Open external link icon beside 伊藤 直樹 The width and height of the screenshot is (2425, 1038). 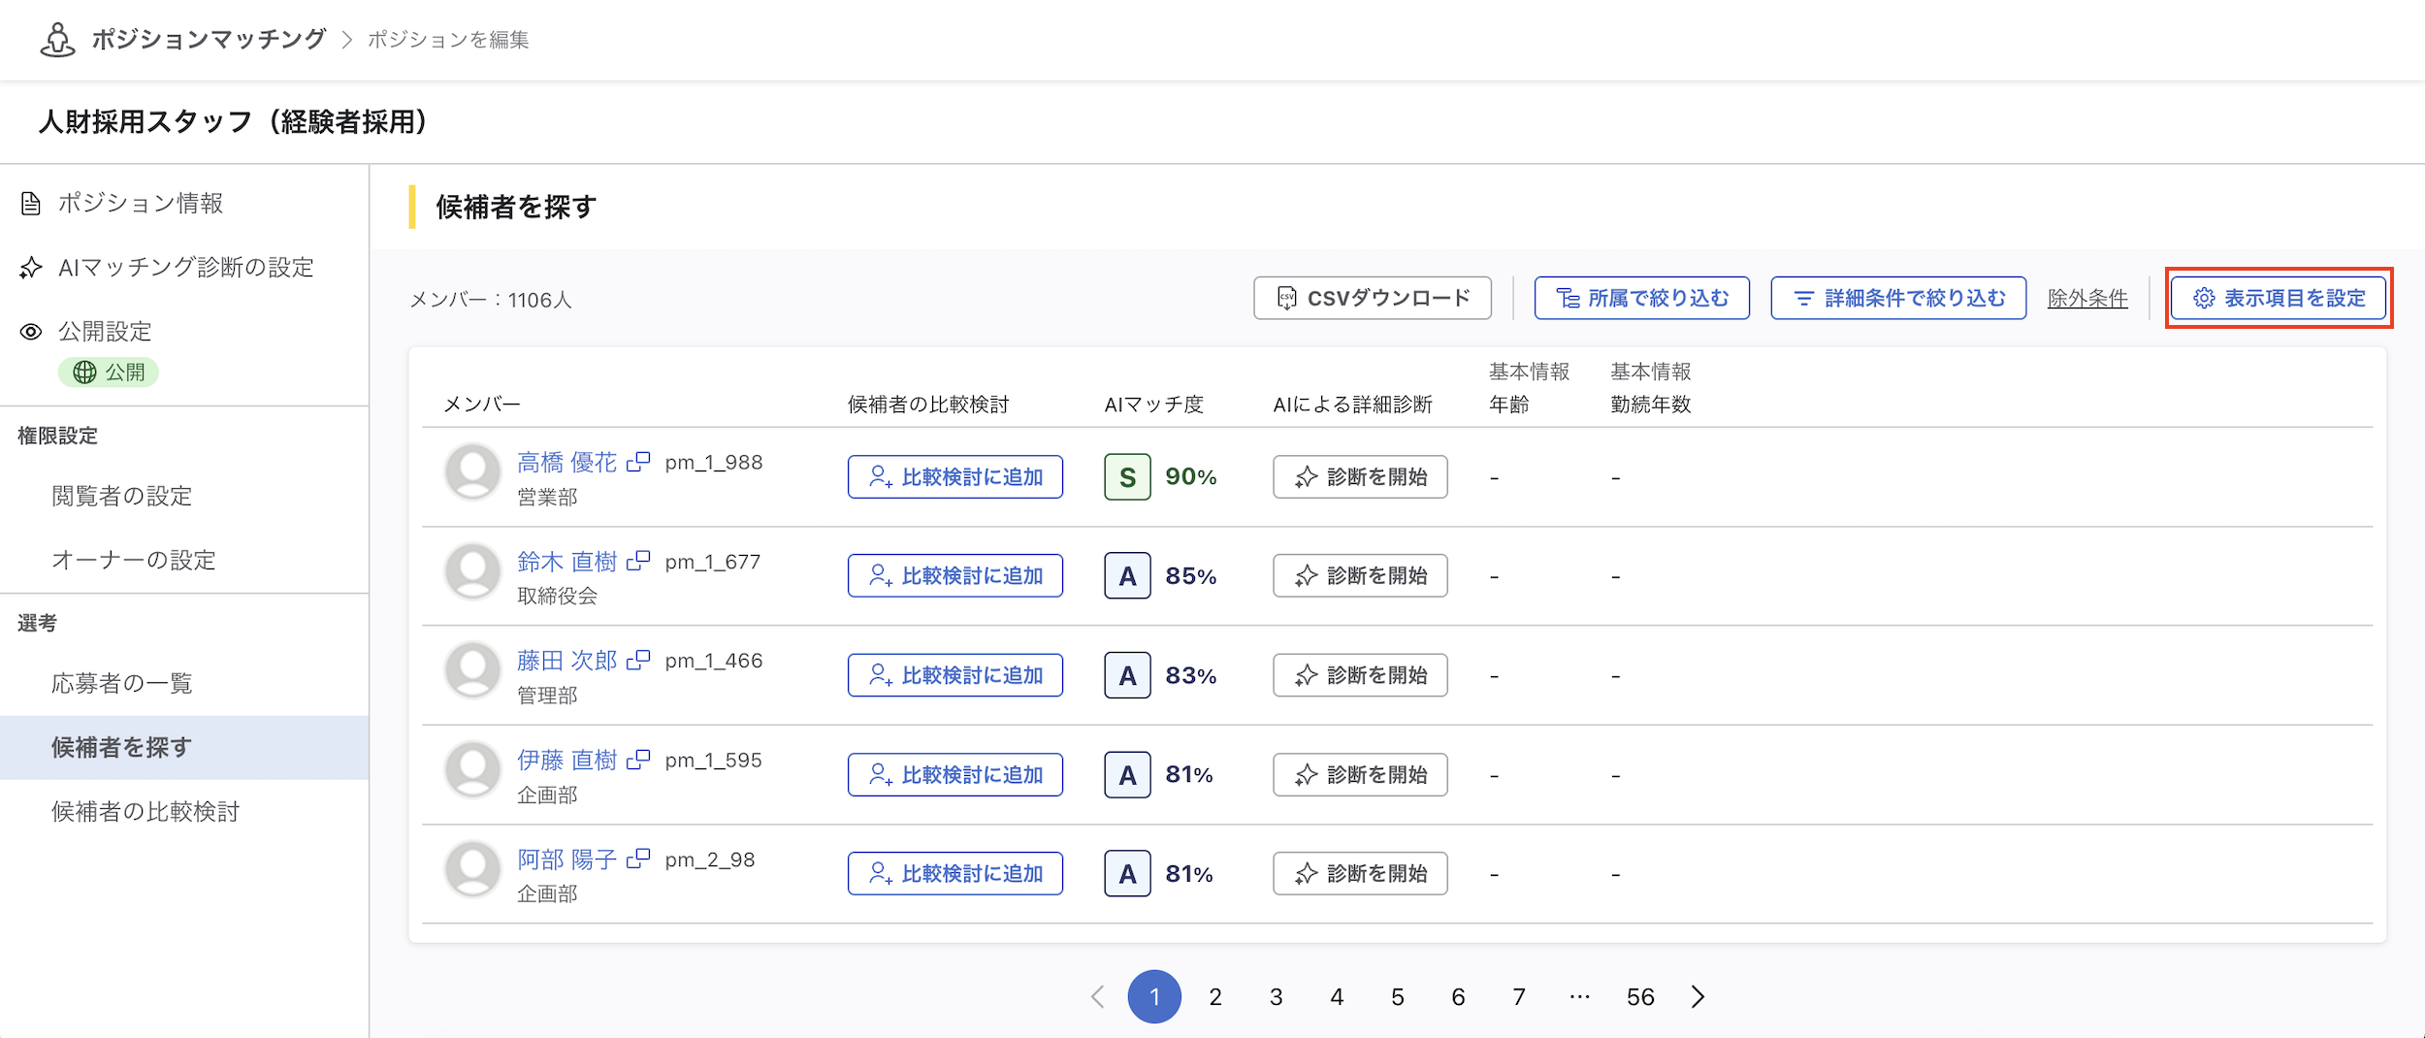point(638,760)
